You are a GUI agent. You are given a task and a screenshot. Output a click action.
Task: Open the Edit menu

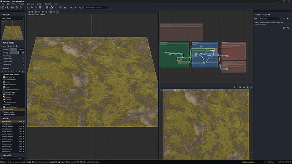8,4
